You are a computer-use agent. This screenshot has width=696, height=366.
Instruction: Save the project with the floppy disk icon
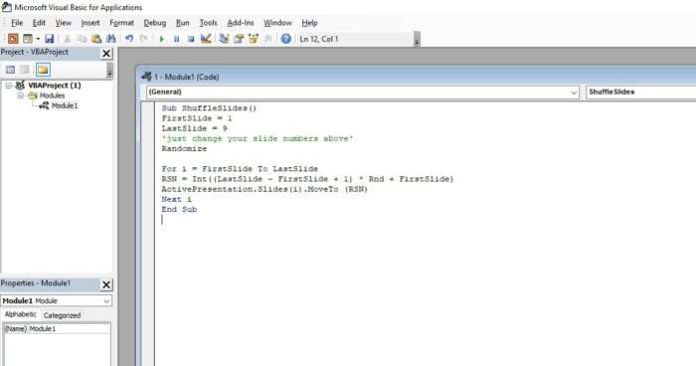50,39
